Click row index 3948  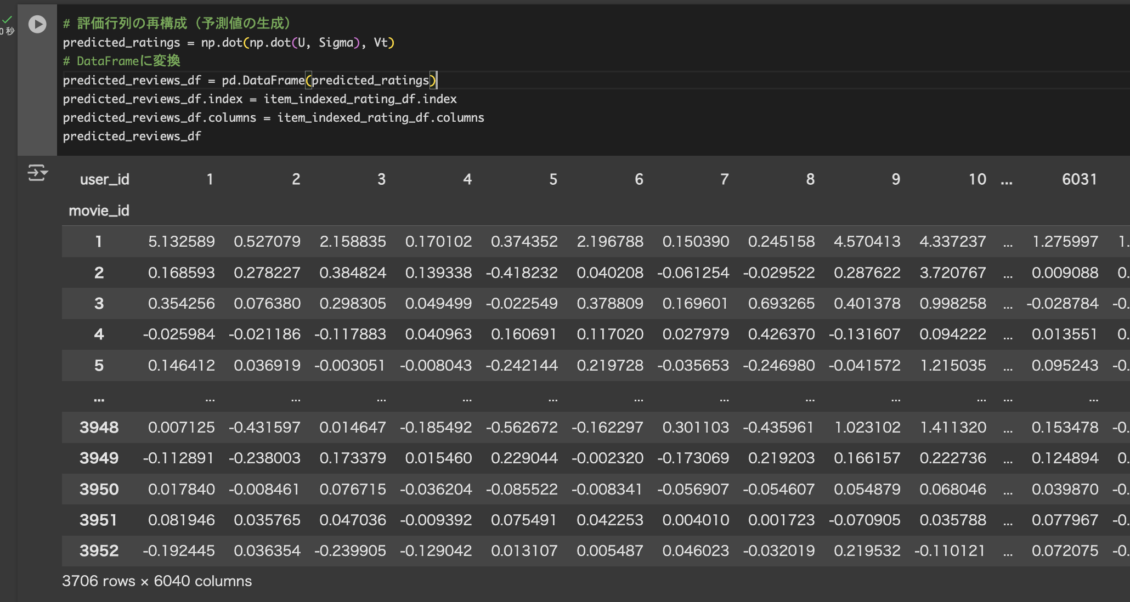click(99, 428)
